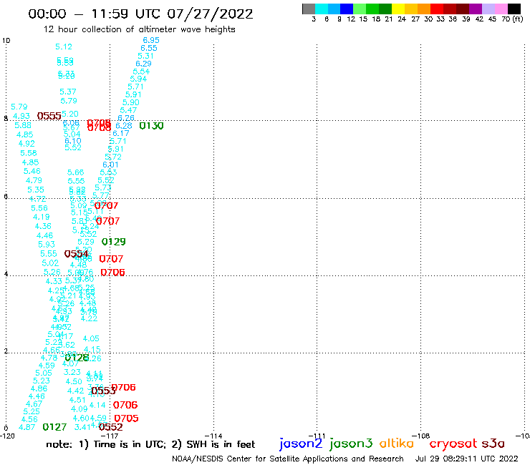This screenshot has height=465, width=530.
Task: Click the 4.36 wave height value
Action: (43, 226)
